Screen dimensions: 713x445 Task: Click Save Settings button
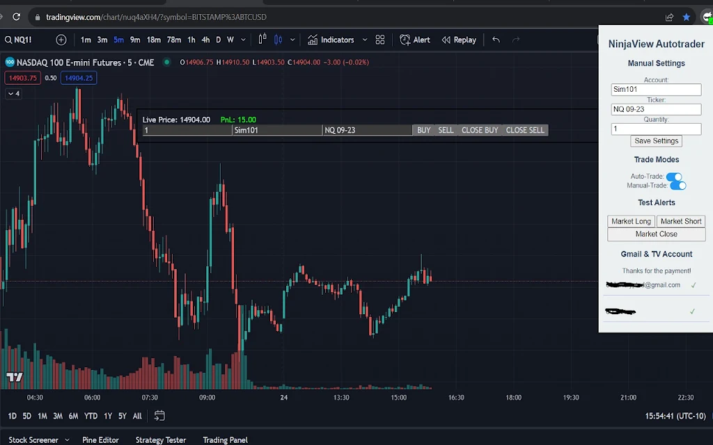point(656,141)
